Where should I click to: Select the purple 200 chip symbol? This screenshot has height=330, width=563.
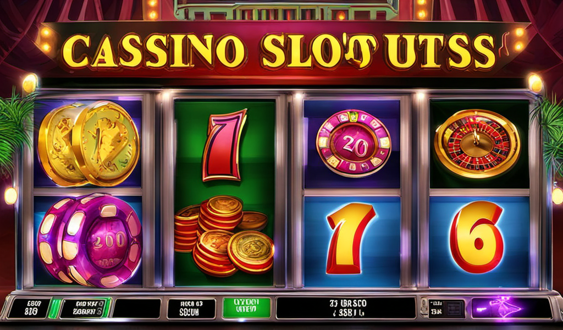tap(90, 240)
